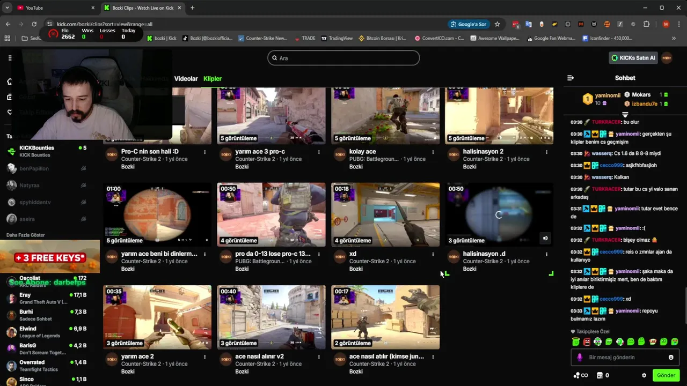Open the Bitcoin Borsası bookmark

tap(383, 38)
